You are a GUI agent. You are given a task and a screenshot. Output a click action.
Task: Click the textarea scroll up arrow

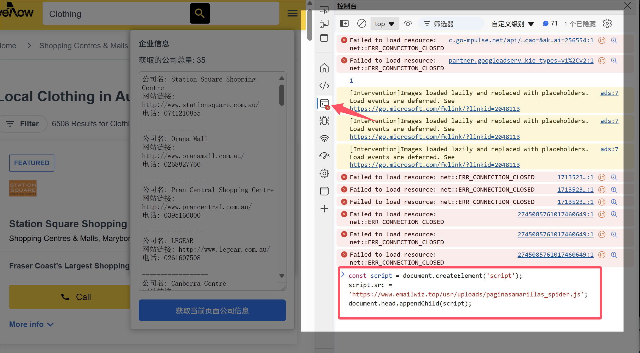coord(282,78)
